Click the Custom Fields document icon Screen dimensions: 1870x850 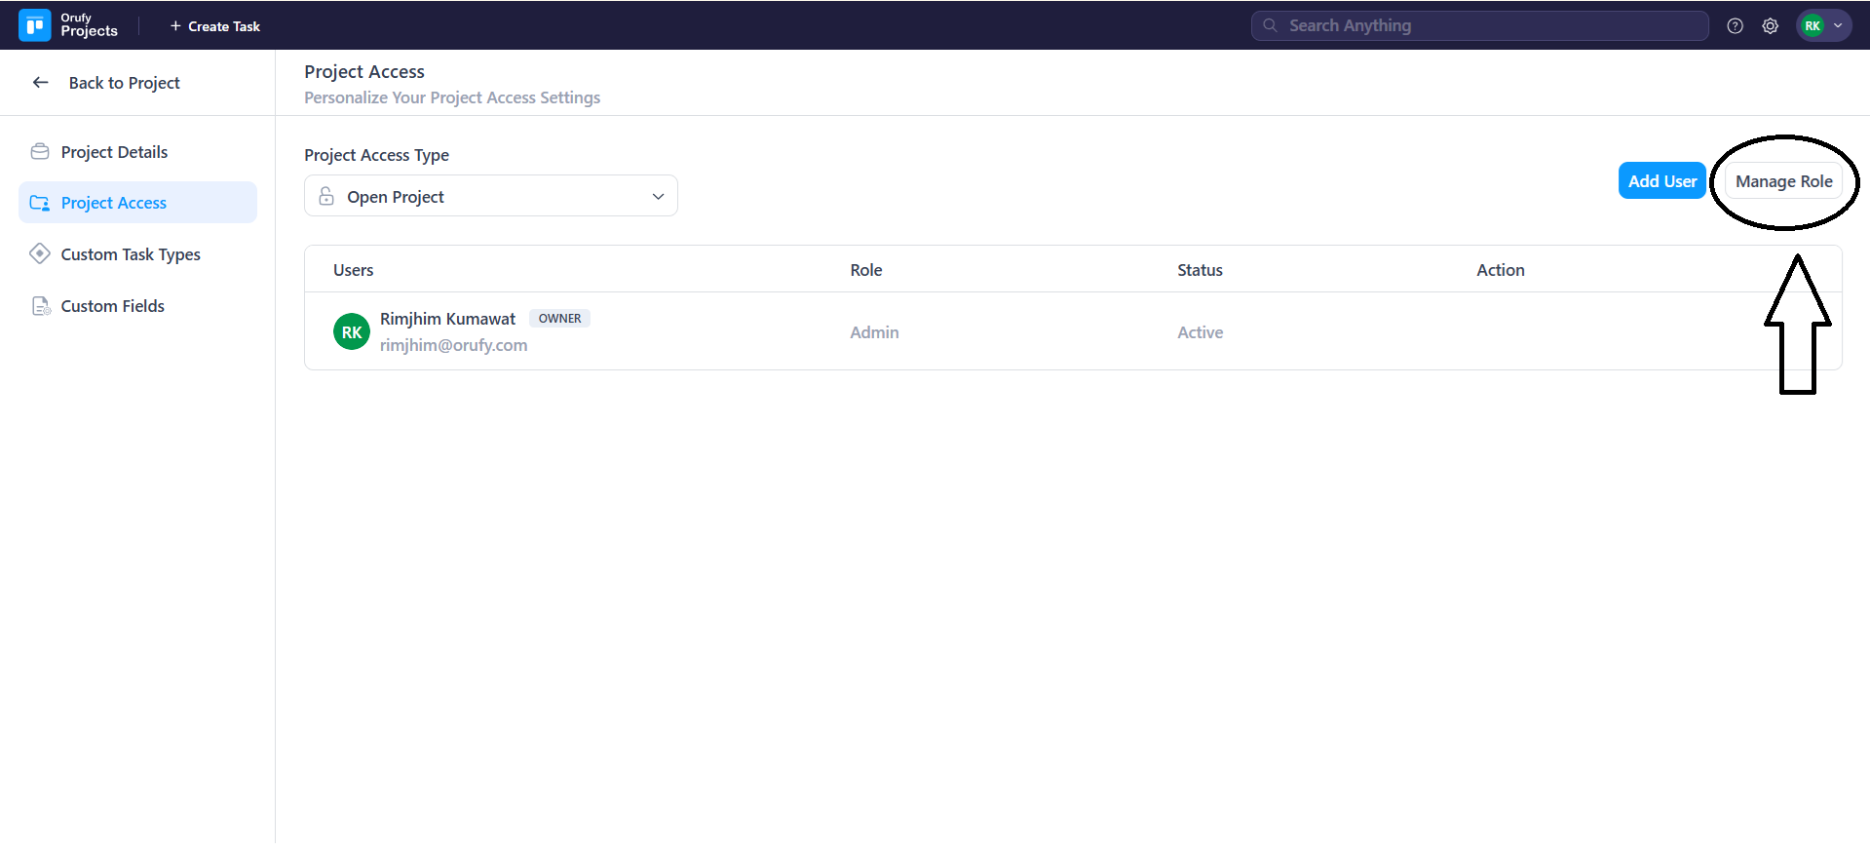tap(40, 306)
